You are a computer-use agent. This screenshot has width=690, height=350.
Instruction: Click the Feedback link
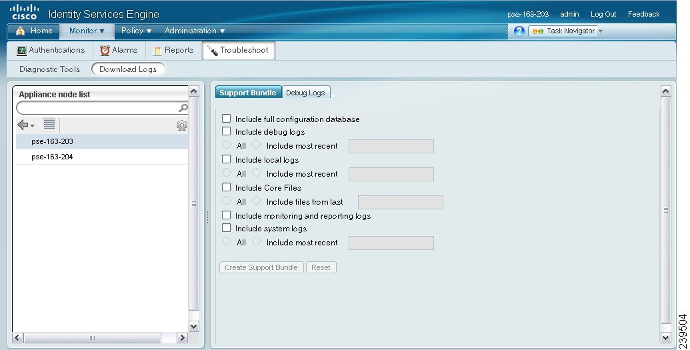[x=644, y=14]
